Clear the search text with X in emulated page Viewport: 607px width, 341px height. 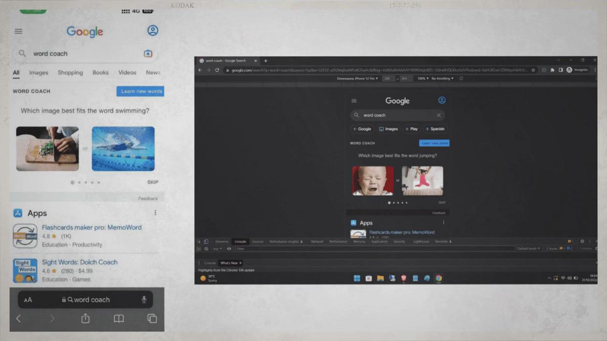coord(439,115)
